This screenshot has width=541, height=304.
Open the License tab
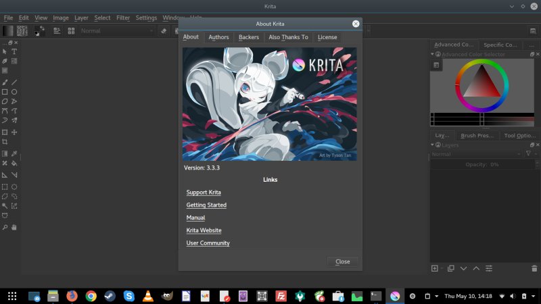(327, 37)
